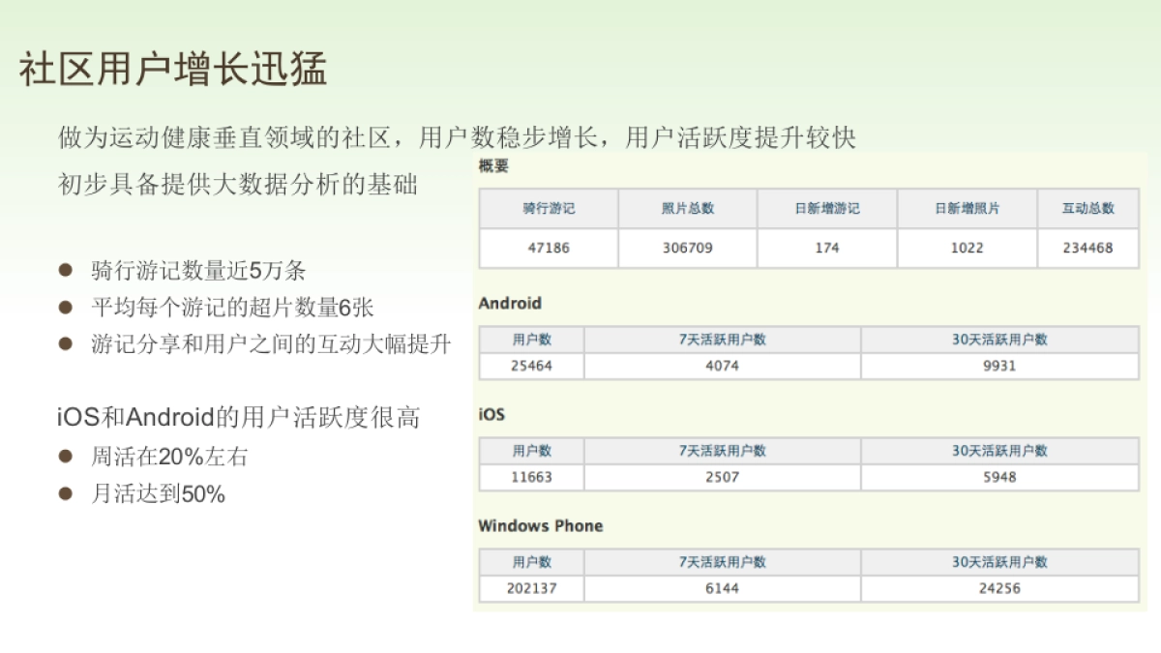This screenshot has height=653, width=1161.
Task: Click the text "iOS和Android的用户活跃度很高"
Action: (x=239, y=418)
